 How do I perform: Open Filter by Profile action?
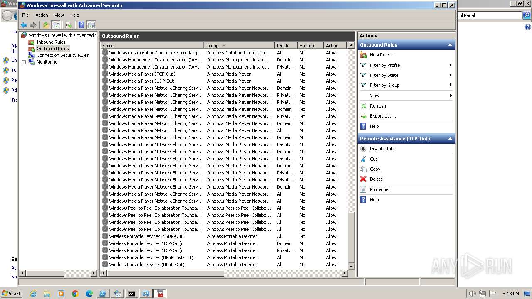(x=384, y=65)
